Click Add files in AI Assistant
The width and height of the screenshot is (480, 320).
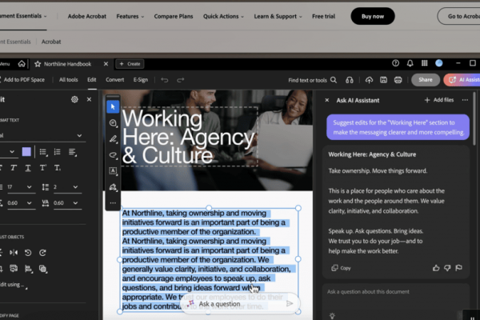tap(439, 100)
